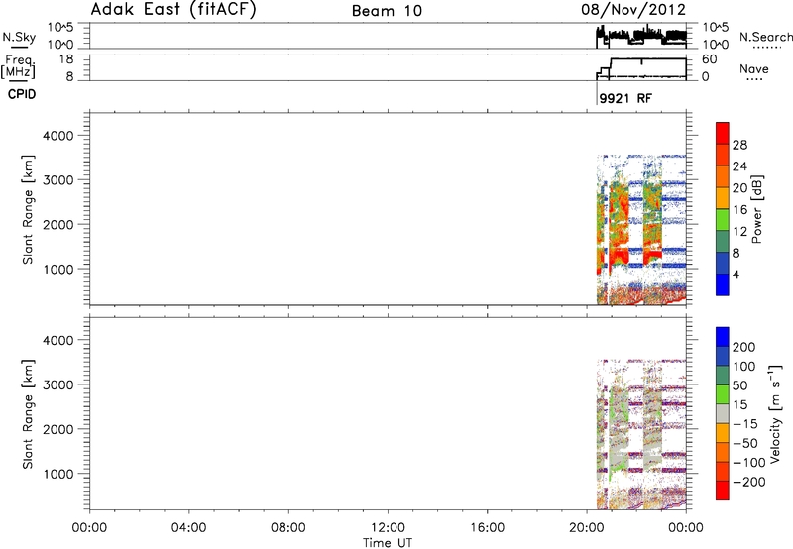
Task: Click the 'Slant Range [km]' label of velocity panel
Action: (28, 414)
